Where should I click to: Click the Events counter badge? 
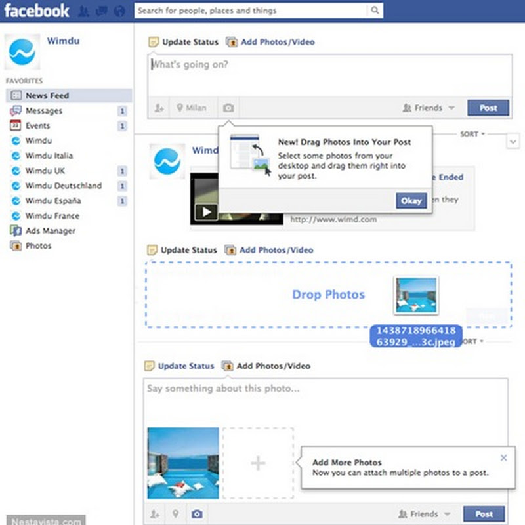coord(122,126)
